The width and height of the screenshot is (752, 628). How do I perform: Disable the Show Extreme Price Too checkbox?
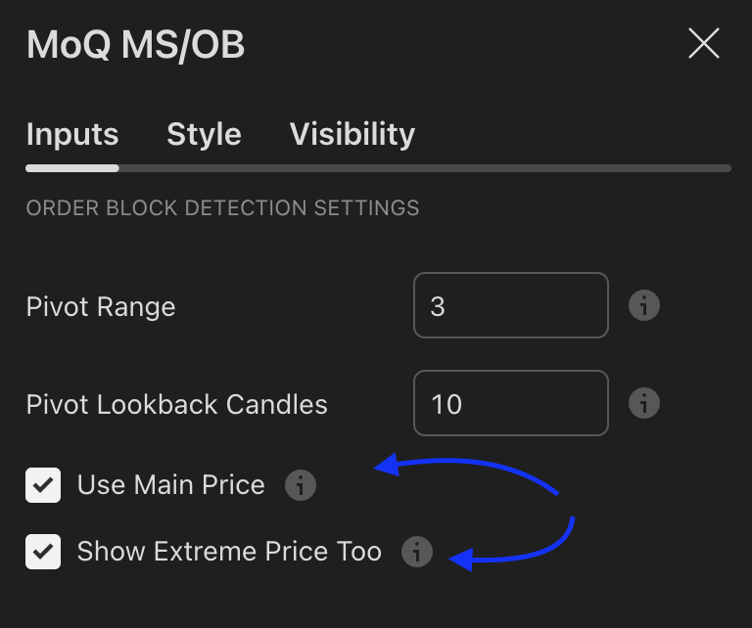coord(44,552)
